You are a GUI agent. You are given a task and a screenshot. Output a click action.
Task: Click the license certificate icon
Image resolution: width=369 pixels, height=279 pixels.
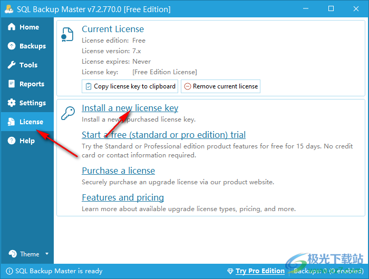point(68,35)
